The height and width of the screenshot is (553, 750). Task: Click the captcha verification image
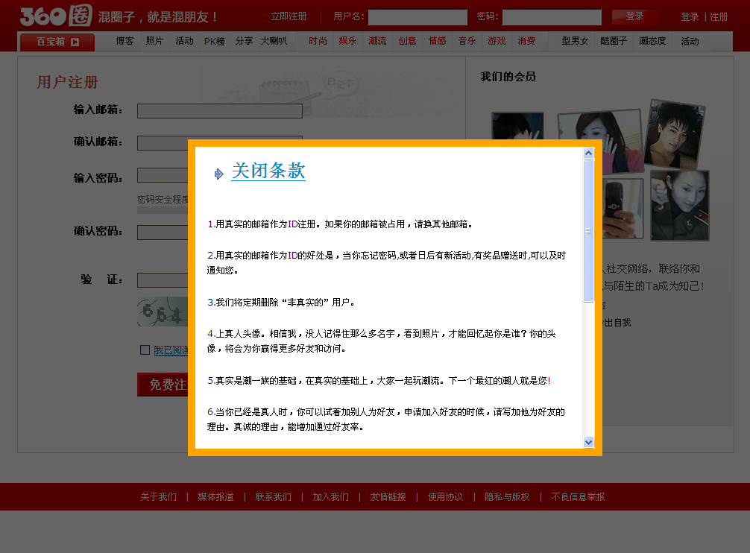163,312
